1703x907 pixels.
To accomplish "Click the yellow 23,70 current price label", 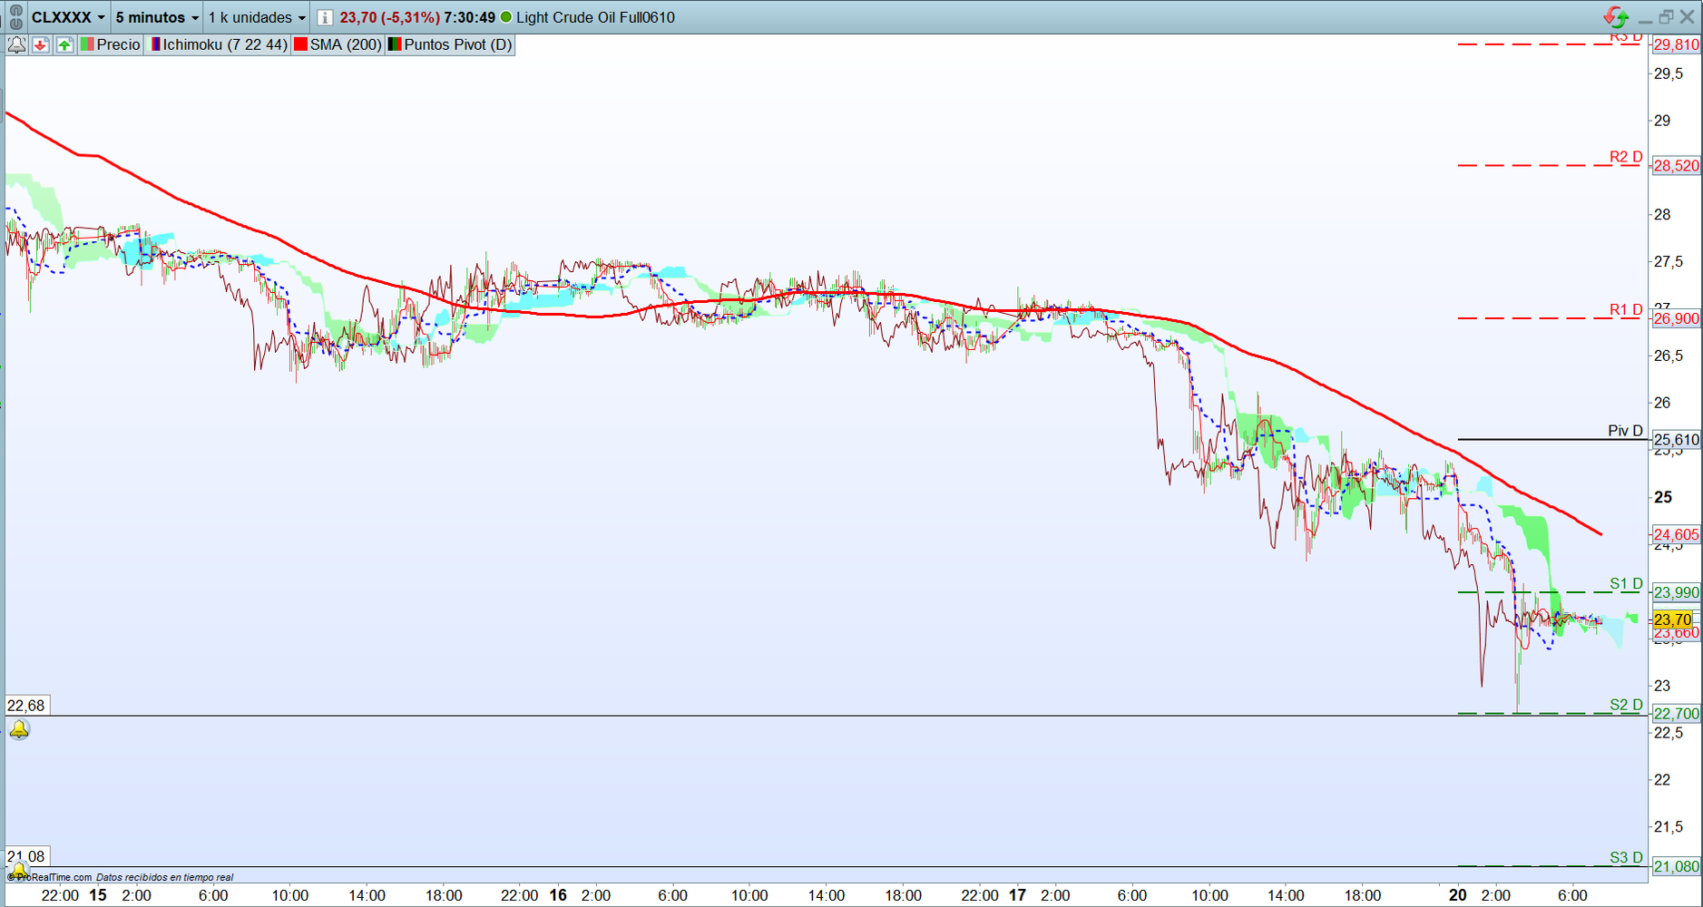I will click(1673, 619).
